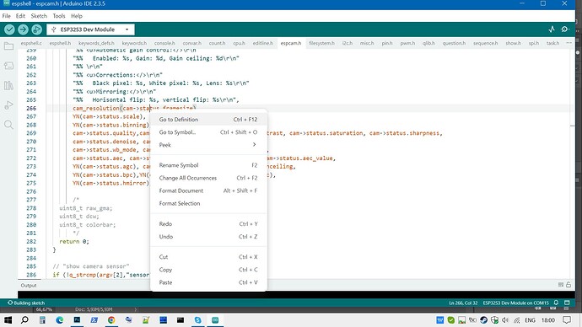The image size is (582, 327).
Task: Click line number 282 in the gutter
Action: [x=31, y=241]
